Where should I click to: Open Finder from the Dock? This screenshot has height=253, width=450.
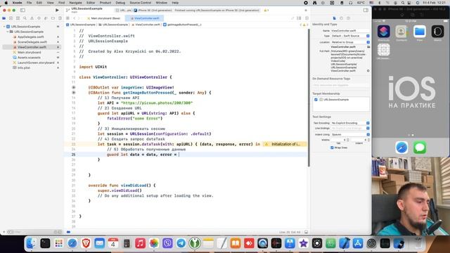[x=31, y=243]
